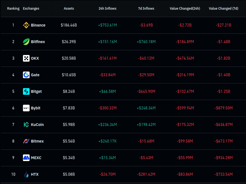Screen dimensions: 246x184
Task: Click the Bitmex logo icon
Action: [26, 141]
